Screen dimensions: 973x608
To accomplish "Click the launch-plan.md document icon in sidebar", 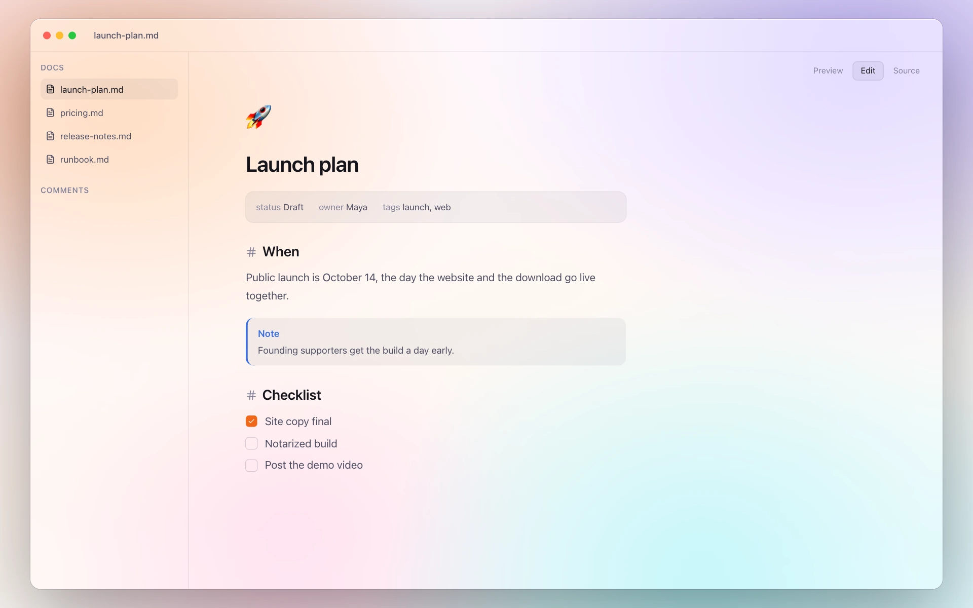I will tap(50, 89).
